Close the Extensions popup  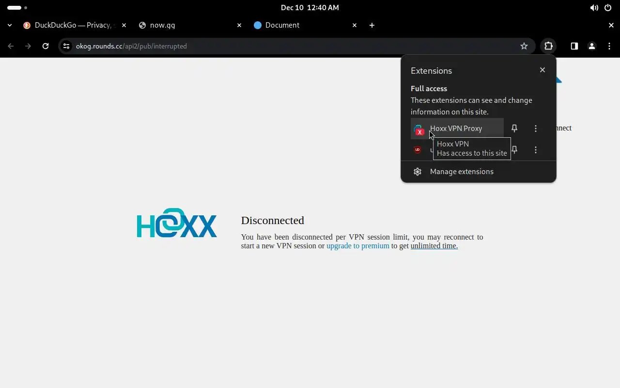[542, 70]
